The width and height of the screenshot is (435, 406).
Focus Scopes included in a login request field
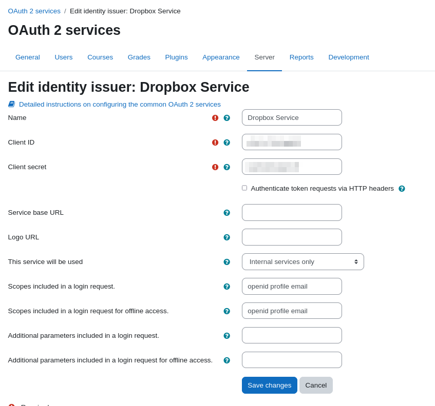tap(292, 287)
